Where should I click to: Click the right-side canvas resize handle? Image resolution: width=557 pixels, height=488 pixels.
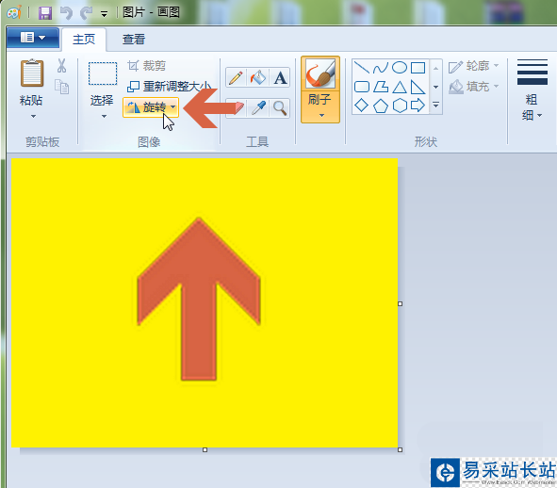pos(400,303)
